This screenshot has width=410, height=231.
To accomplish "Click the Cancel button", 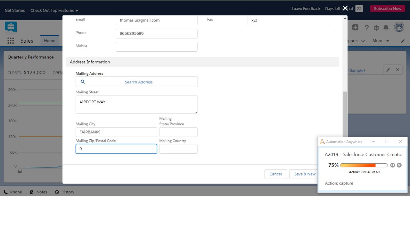I will coord(275,174).
